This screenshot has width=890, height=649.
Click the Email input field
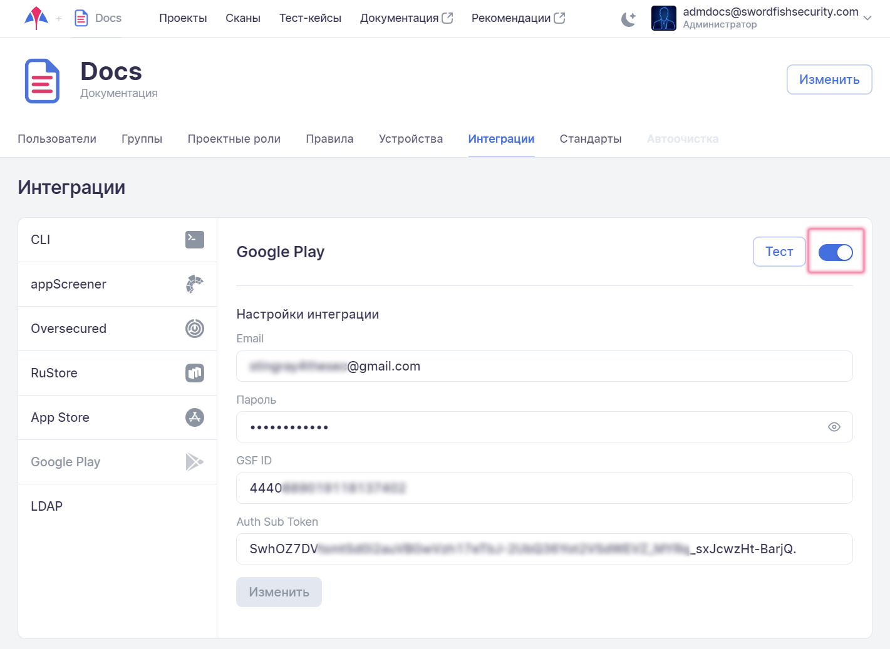pyautogui.click(x=544, y=366)
